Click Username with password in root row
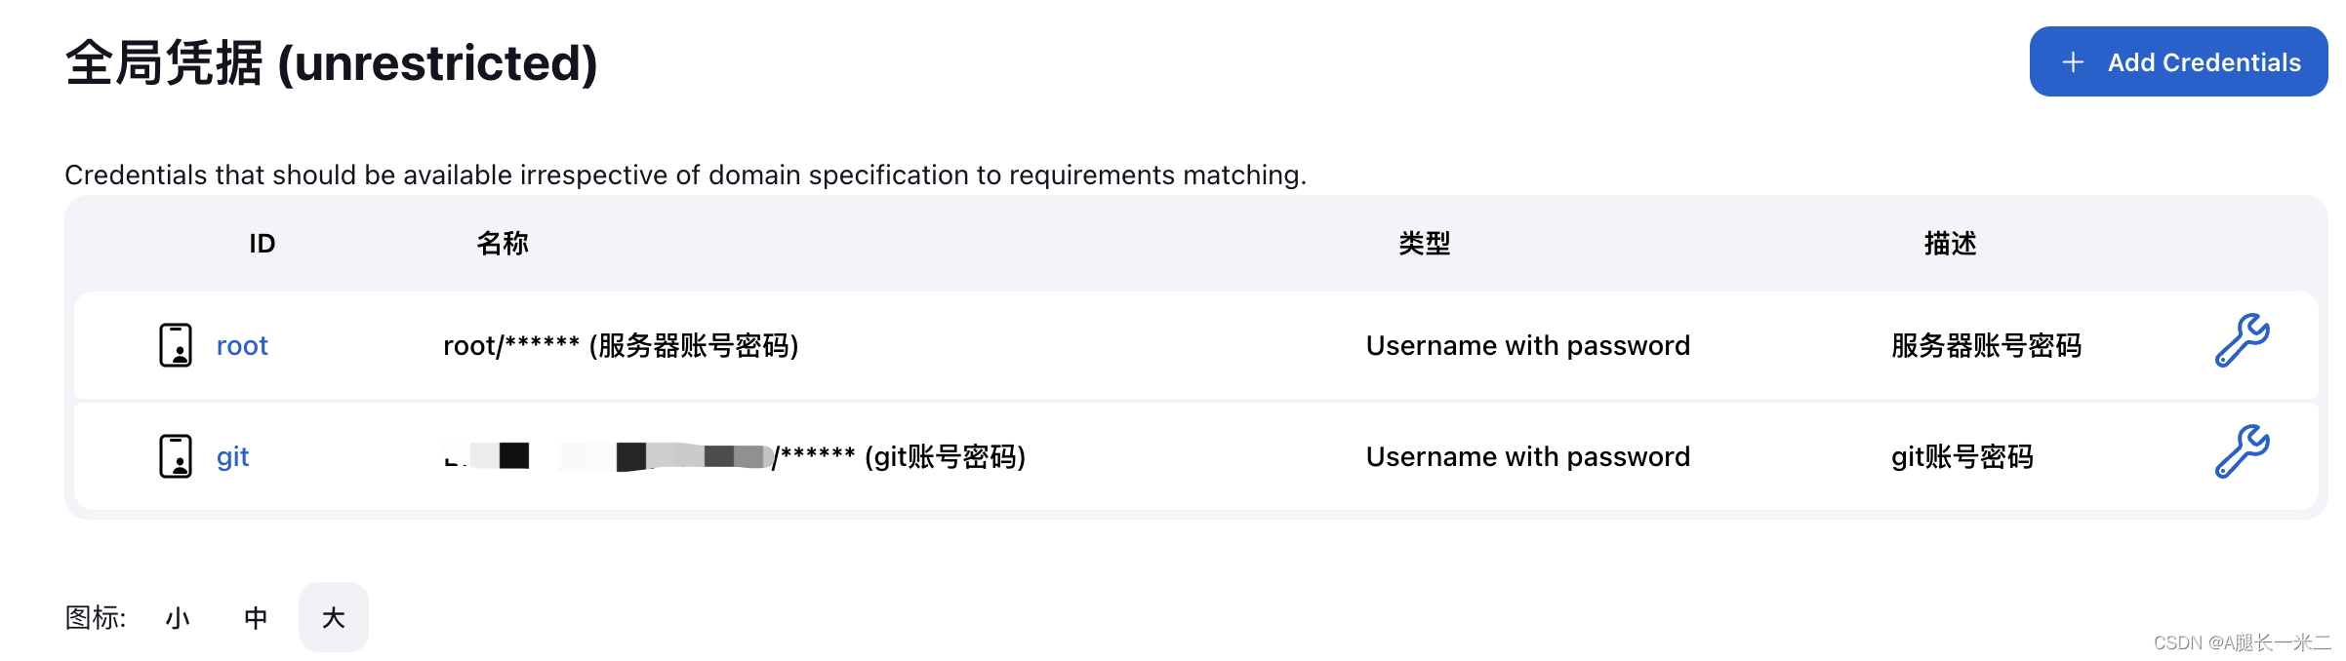Screen dimensions: 2346x661 [1528, 346]
